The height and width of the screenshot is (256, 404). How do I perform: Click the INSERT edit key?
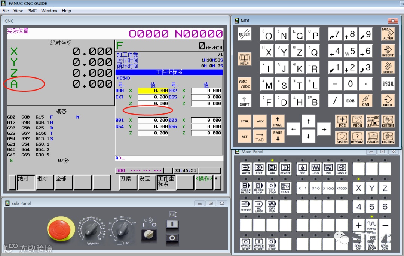click(388, 51)
